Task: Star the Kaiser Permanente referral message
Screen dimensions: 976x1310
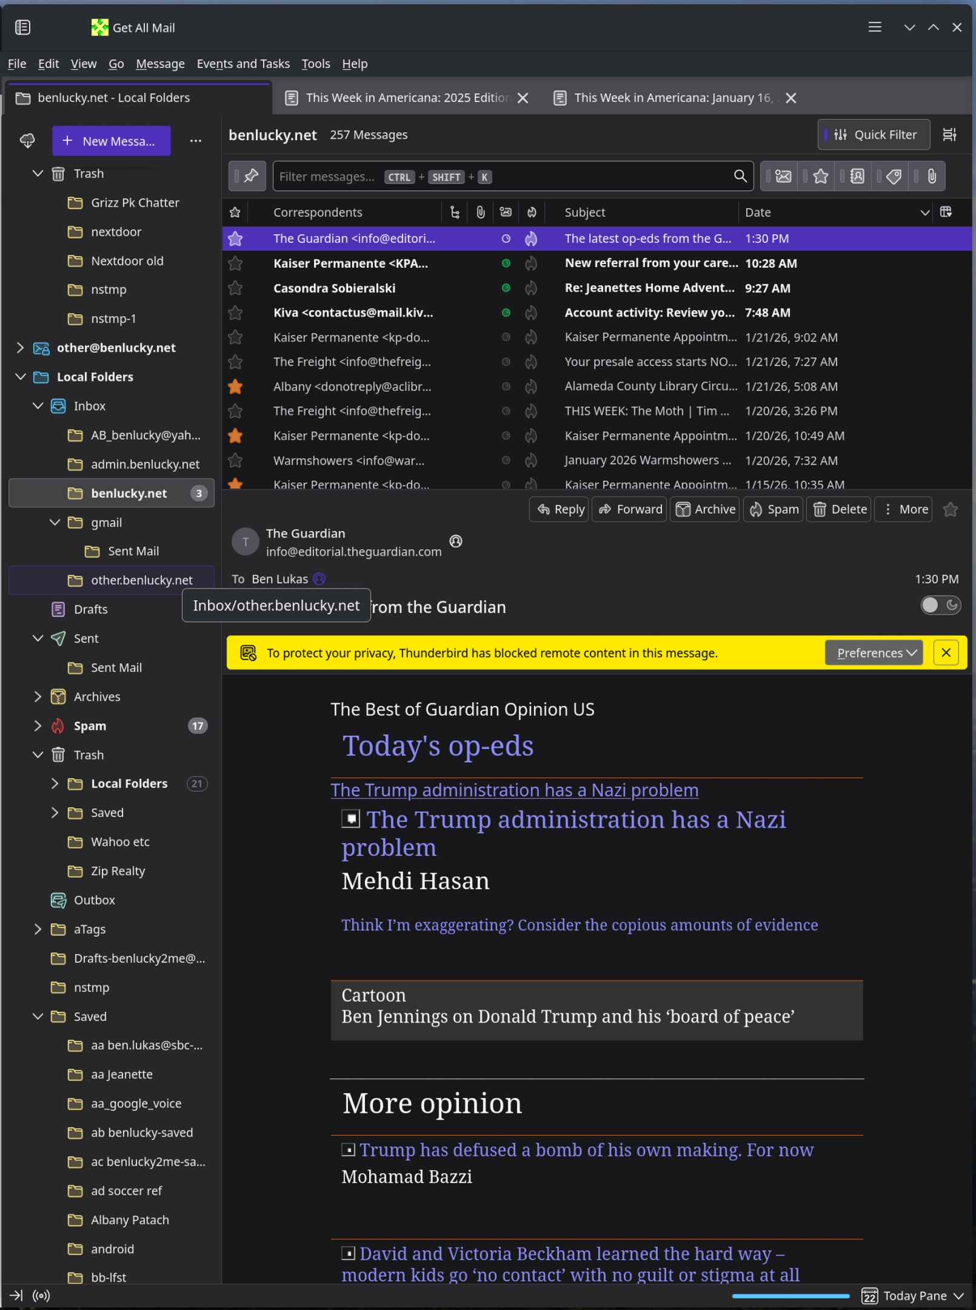Action: 235,263
